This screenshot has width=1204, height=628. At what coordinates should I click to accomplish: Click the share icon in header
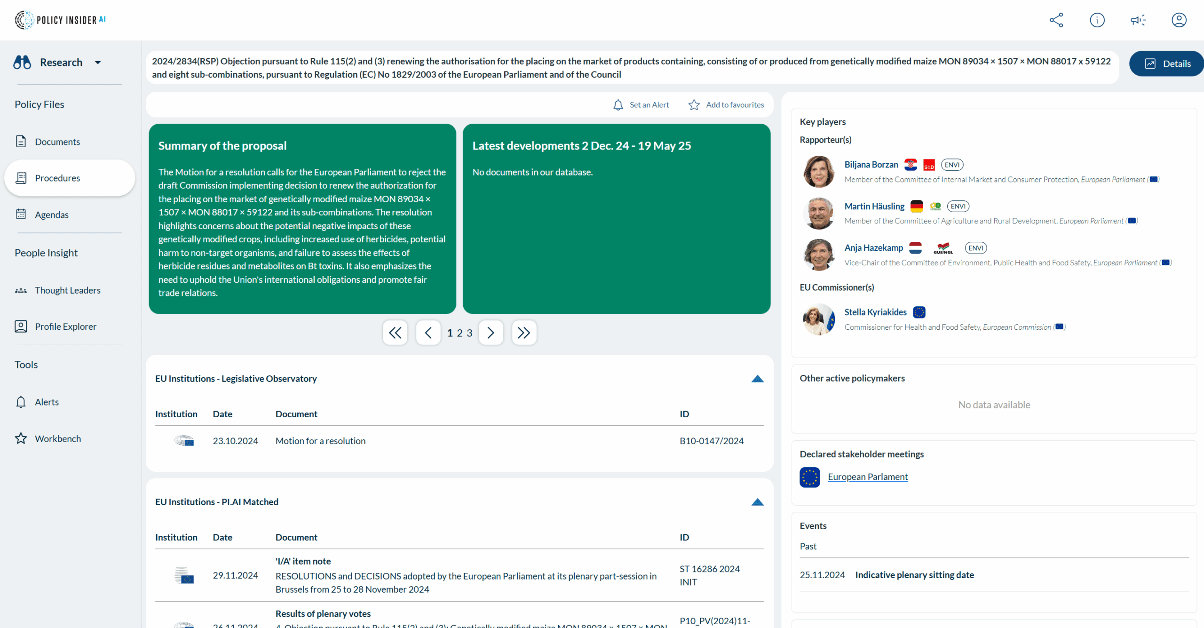(x=1056, y=20)
